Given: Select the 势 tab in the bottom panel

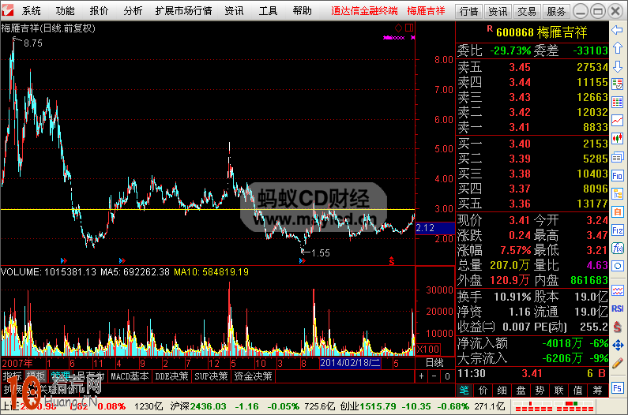Looking at the screenshot, I should tap(540, 391).
